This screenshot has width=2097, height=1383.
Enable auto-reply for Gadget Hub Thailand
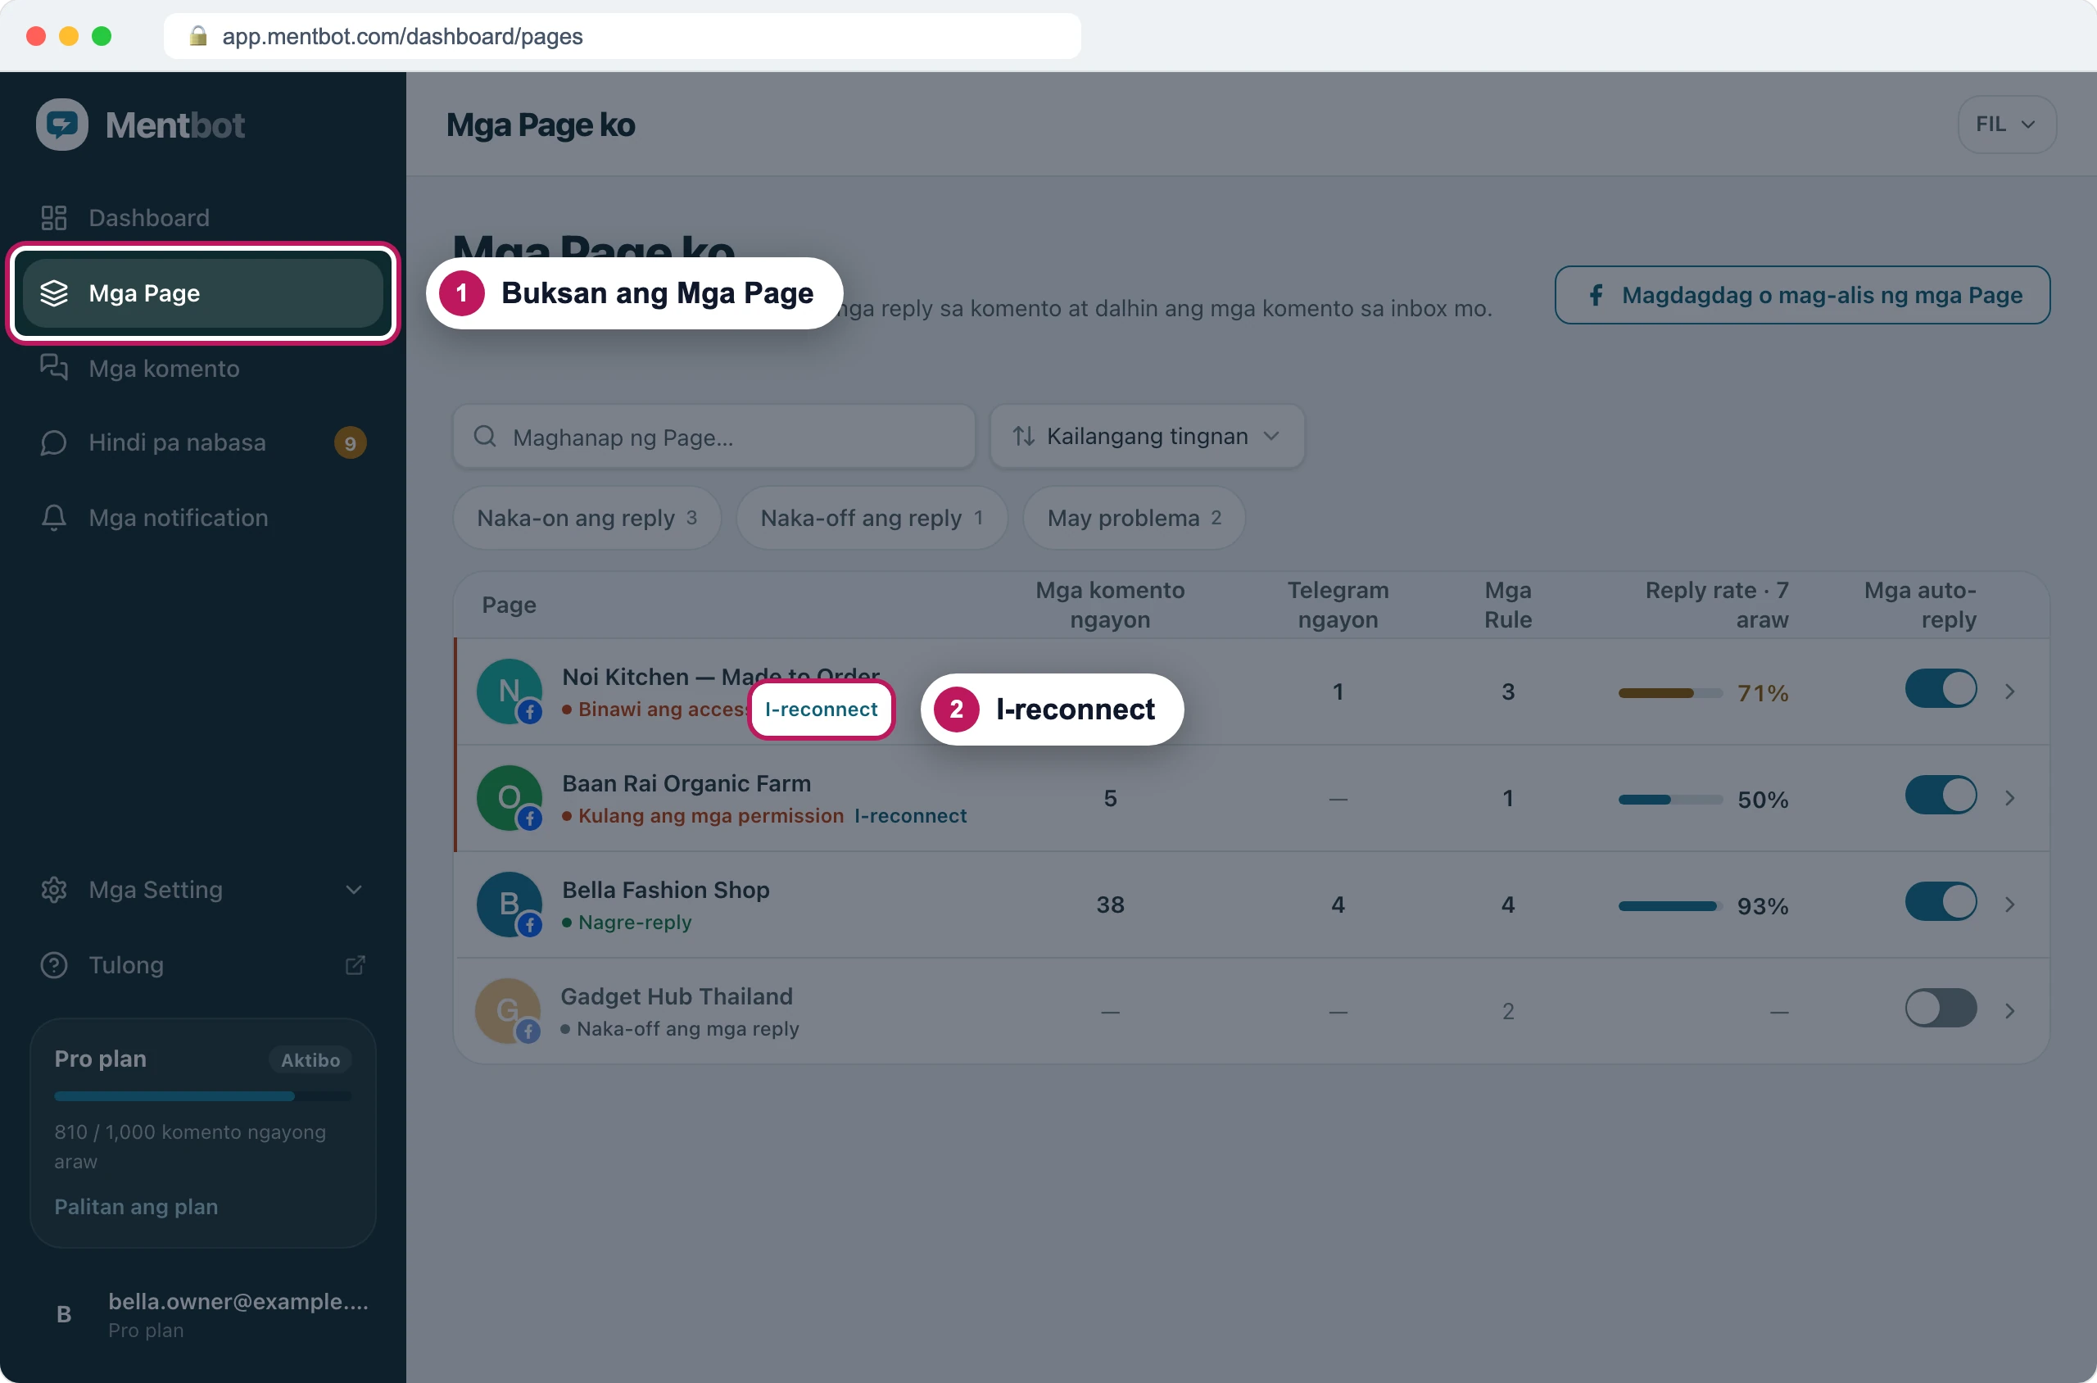[1940, 1009]
